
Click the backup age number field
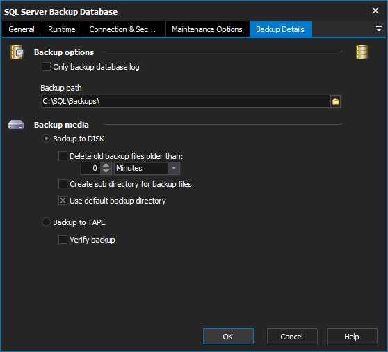tap(90, 168)
